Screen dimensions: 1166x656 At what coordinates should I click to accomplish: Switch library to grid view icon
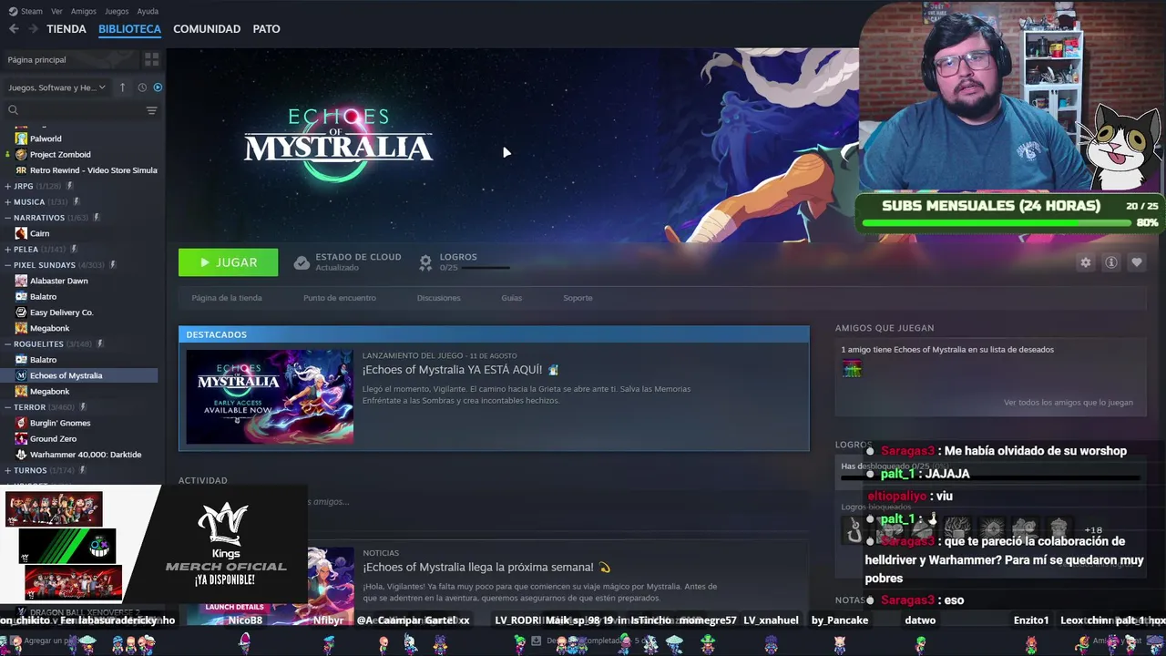(151, 59)
